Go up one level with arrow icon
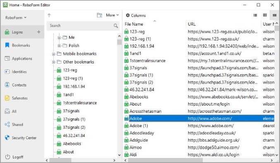This screenshot has width=280, height=163. [49, 15]
